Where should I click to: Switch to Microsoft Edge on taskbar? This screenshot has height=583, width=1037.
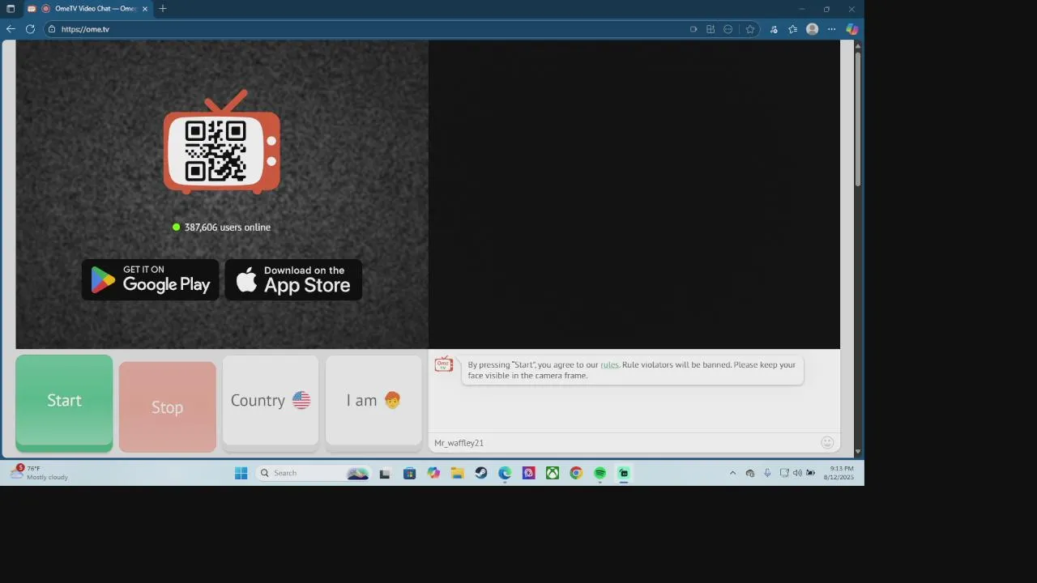point(505,473)
